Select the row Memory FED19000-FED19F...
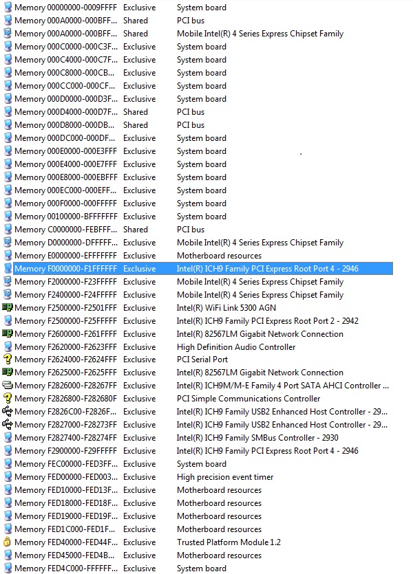The width and height of the screenshot is (413, 574). coord(198,516)
